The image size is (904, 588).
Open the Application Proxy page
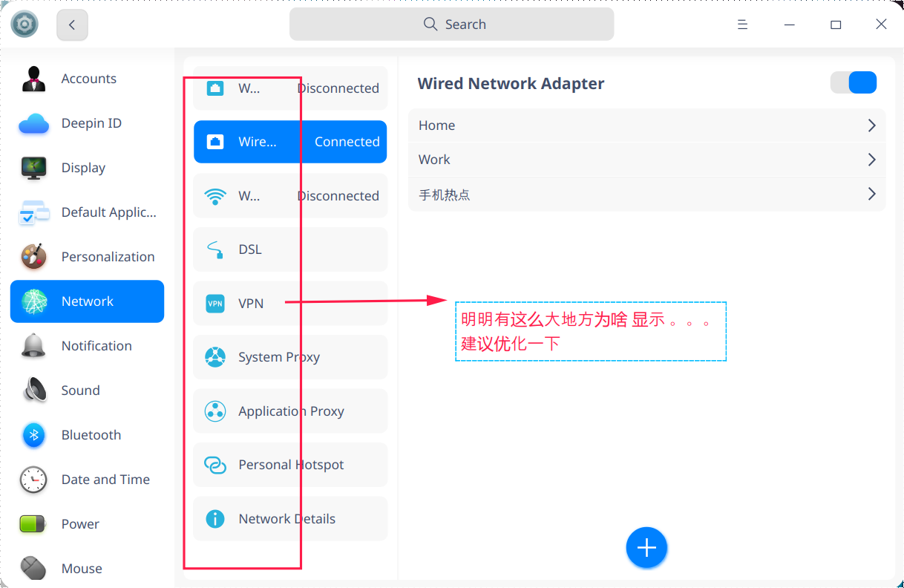(x=290, y=411)
